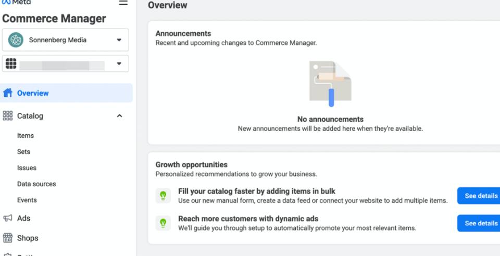Open Data sources under Catalog
This screenshot has height=256, width=500.
[36, 184]
